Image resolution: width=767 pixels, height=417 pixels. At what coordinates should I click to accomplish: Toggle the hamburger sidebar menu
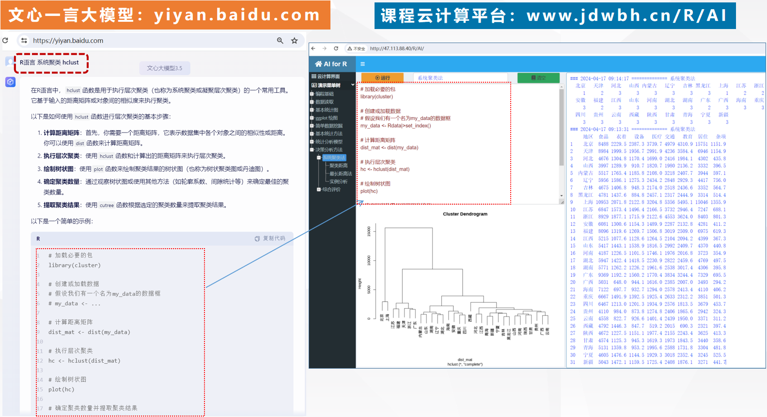coord(362,64)
